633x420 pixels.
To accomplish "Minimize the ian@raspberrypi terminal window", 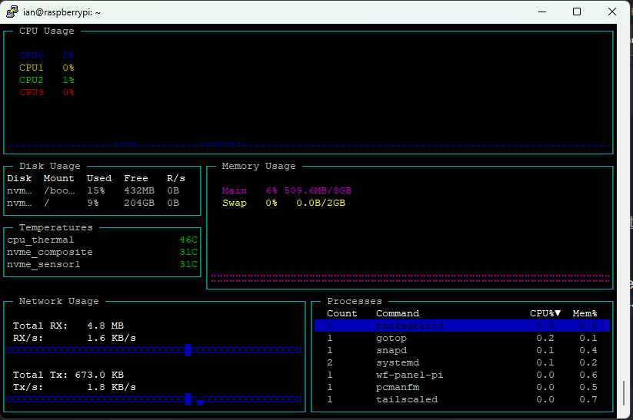I will coord(542,12).
